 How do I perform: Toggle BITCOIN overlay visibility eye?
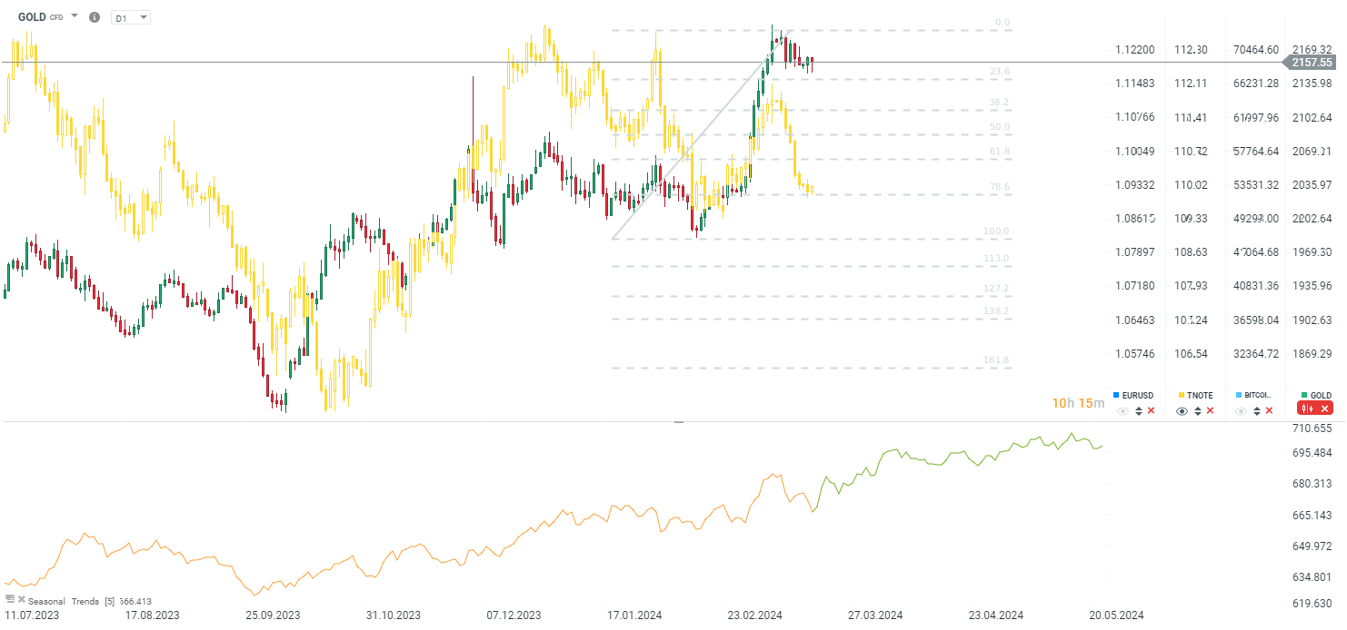coord(1241,411)
